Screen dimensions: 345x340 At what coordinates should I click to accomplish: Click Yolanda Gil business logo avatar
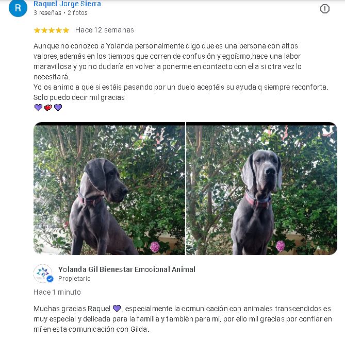point(43,274)
